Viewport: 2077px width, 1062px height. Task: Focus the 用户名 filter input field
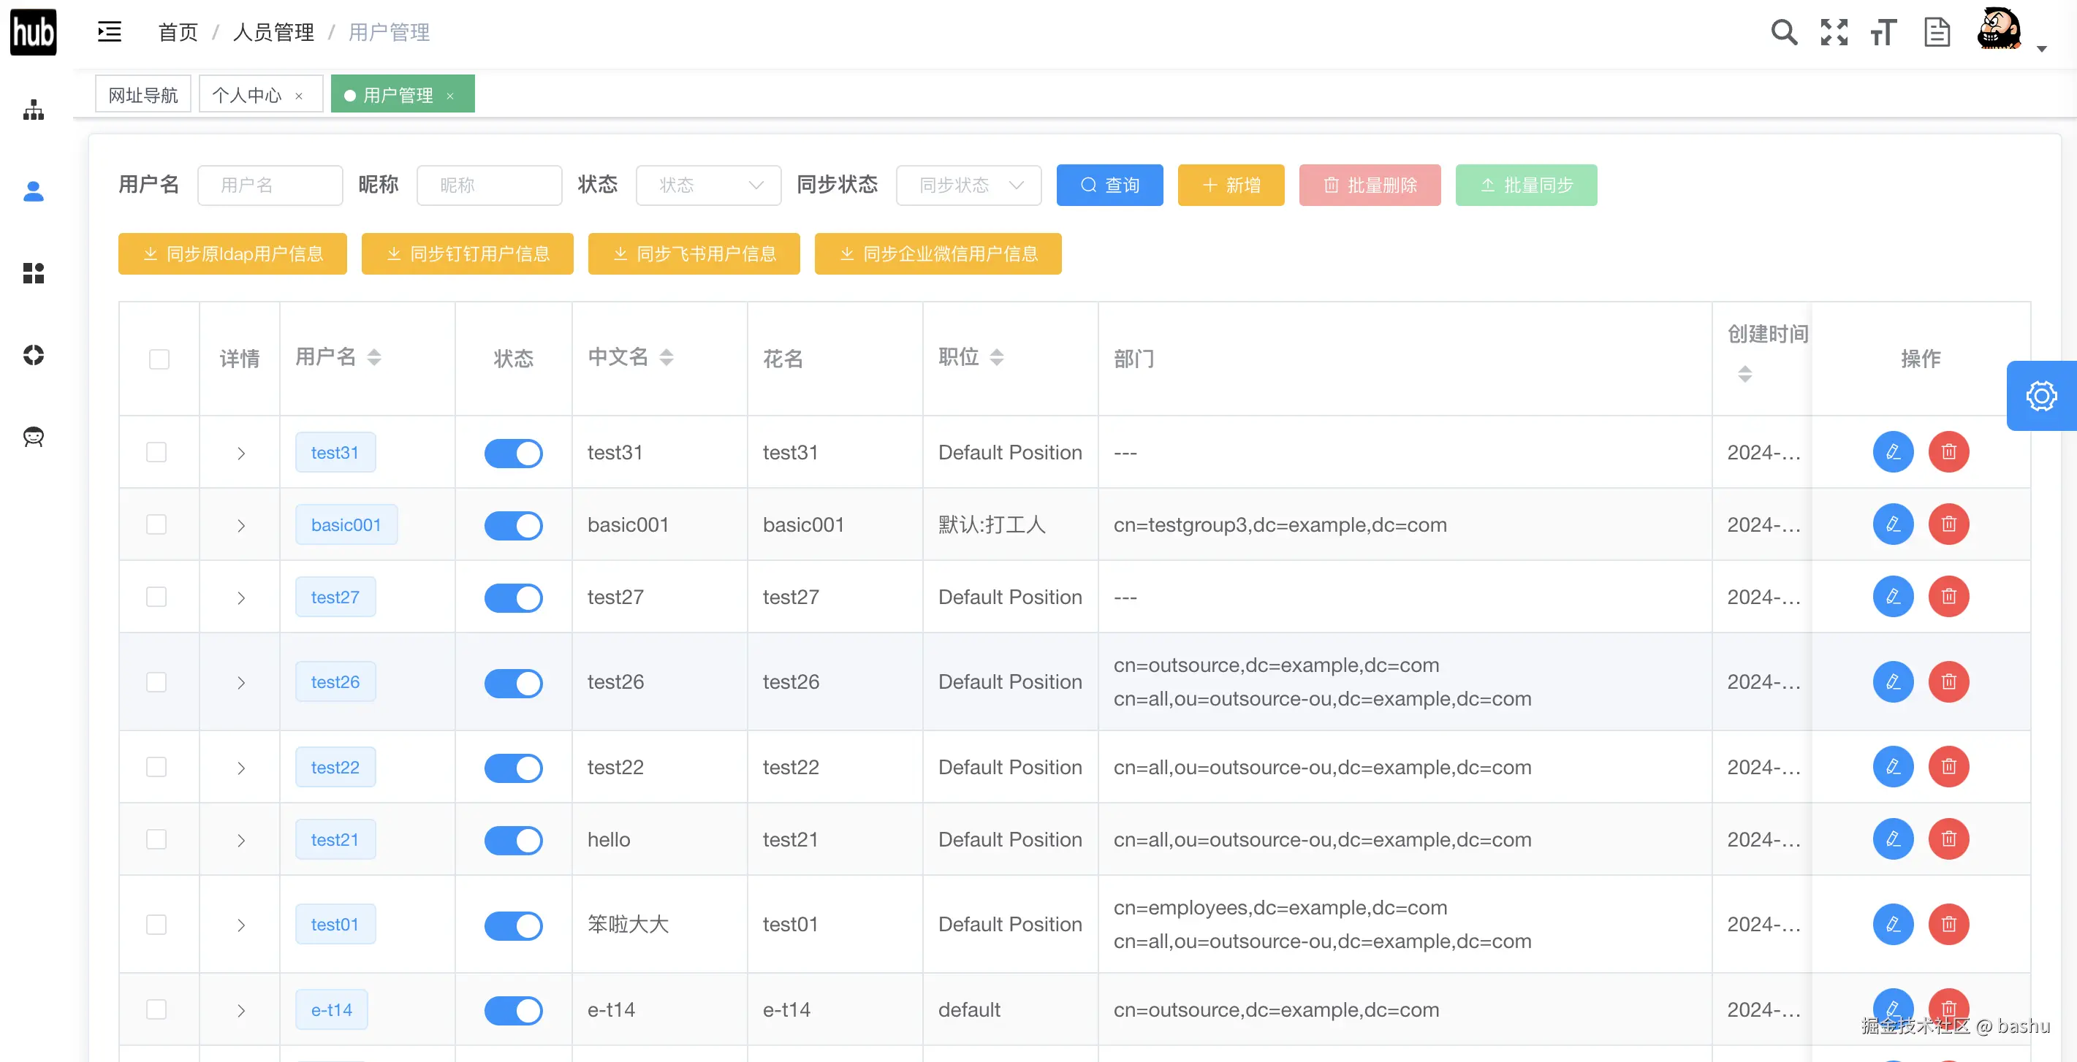pyautogui.click(x=270, y=186)
